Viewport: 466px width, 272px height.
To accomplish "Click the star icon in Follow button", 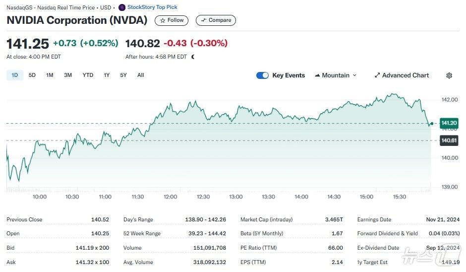I will [x=163, y=20].
